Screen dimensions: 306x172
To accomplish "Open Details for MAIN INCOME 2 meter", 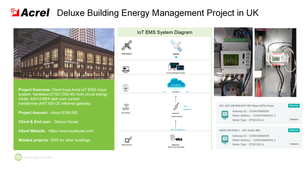I will click(x=294, y=144).
